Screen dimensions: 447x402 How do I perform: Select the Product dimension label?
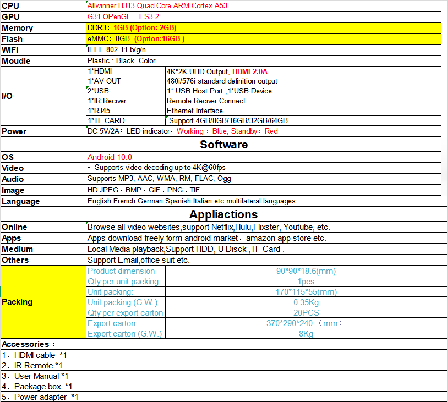(121, 271)
